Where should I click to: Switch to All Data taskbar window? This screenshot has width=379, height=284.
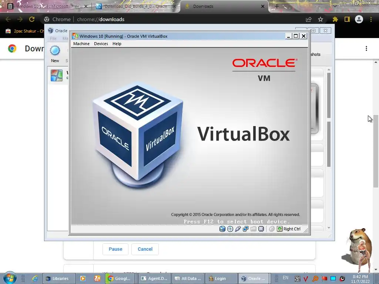coord(188,278)
